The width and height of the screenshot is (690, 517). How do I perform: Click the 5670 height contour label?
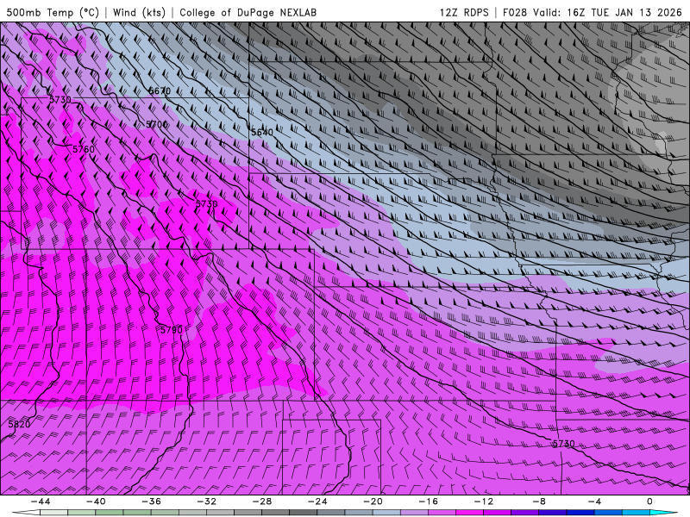click(x=160, y=91)
